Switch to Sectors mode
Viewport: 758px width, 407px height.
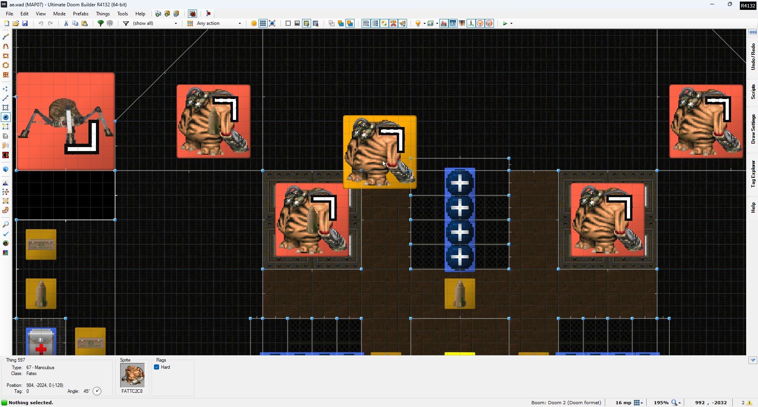click(x=6, y=108)
